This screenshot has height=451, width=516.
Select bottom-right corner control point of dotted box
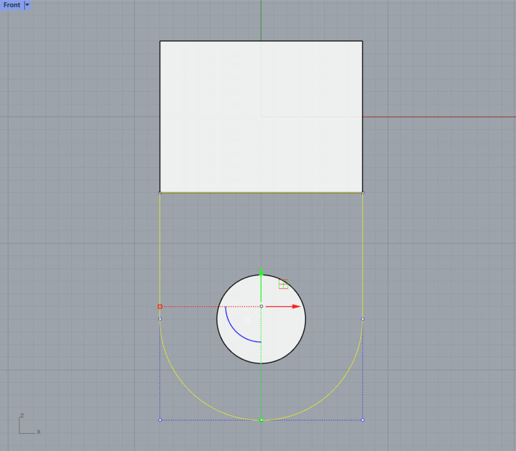363,420
